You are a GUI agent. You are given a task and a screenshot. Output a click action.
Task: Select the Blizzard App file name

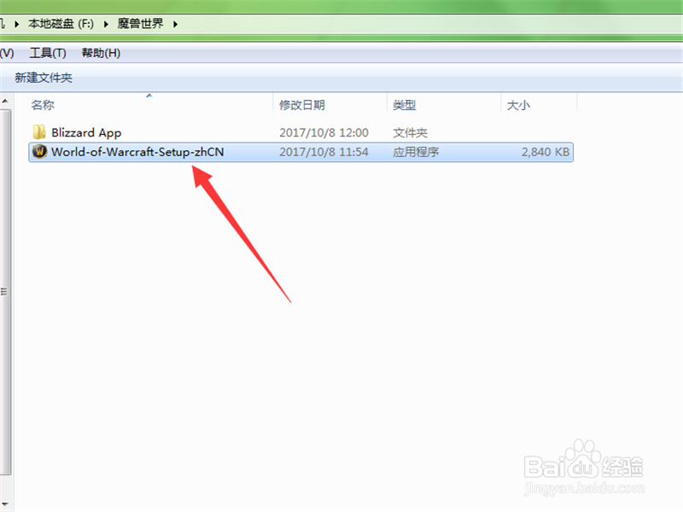[86, 132]
